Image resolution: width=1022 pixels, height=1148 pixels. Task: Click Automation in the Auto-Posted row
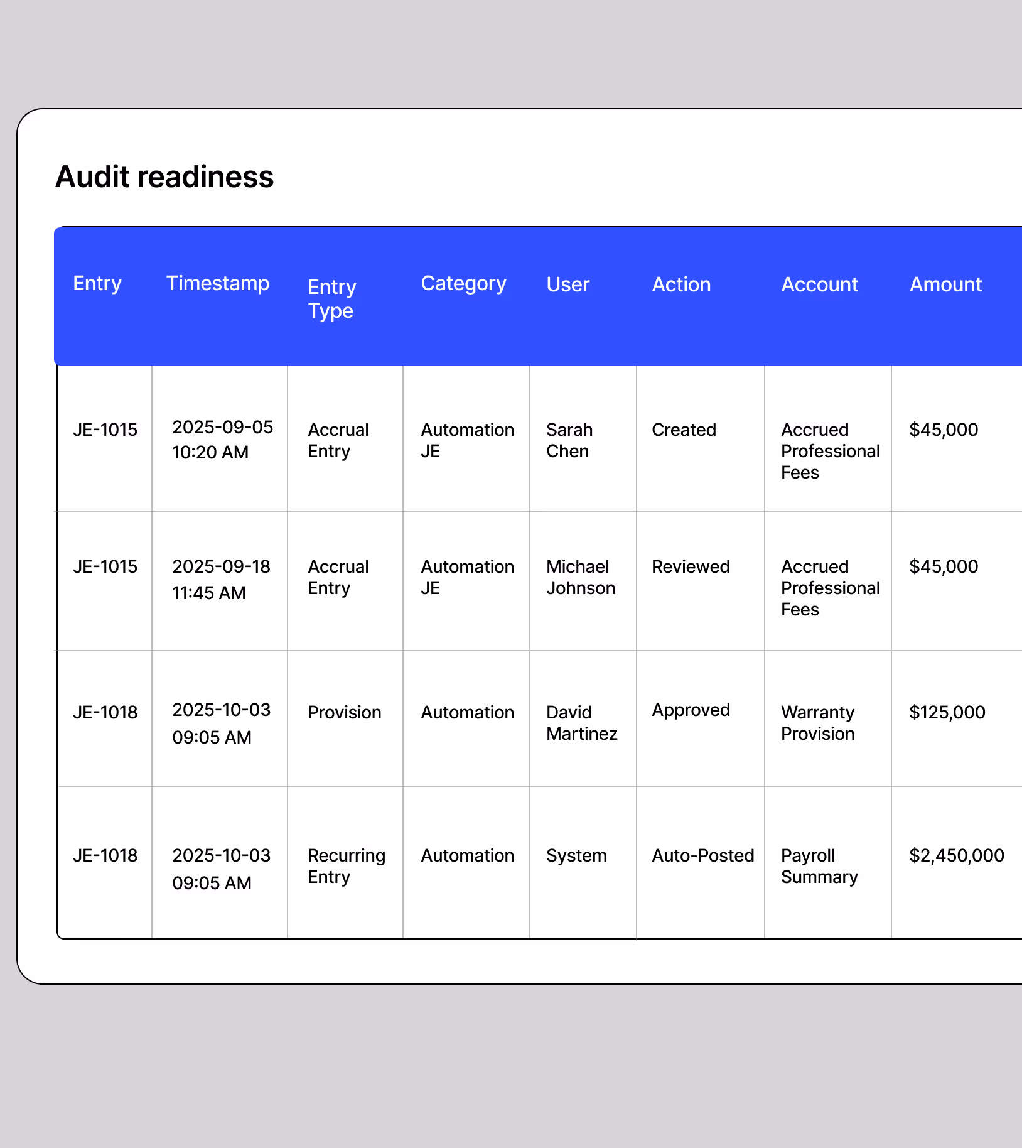click(x=467, y=855)
